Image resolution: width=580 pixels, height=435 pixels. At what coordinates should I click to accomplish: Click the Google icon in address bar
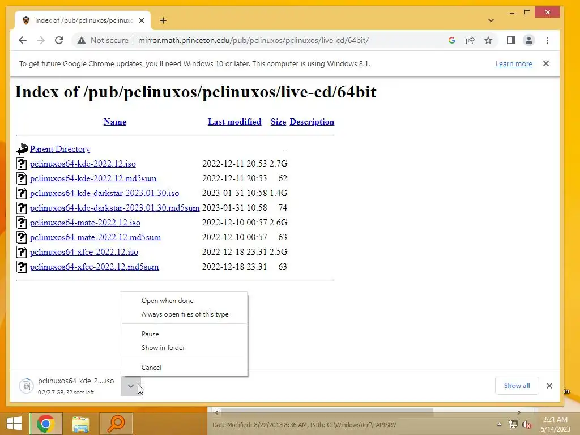pyautogui.click(x=451, y=40)
